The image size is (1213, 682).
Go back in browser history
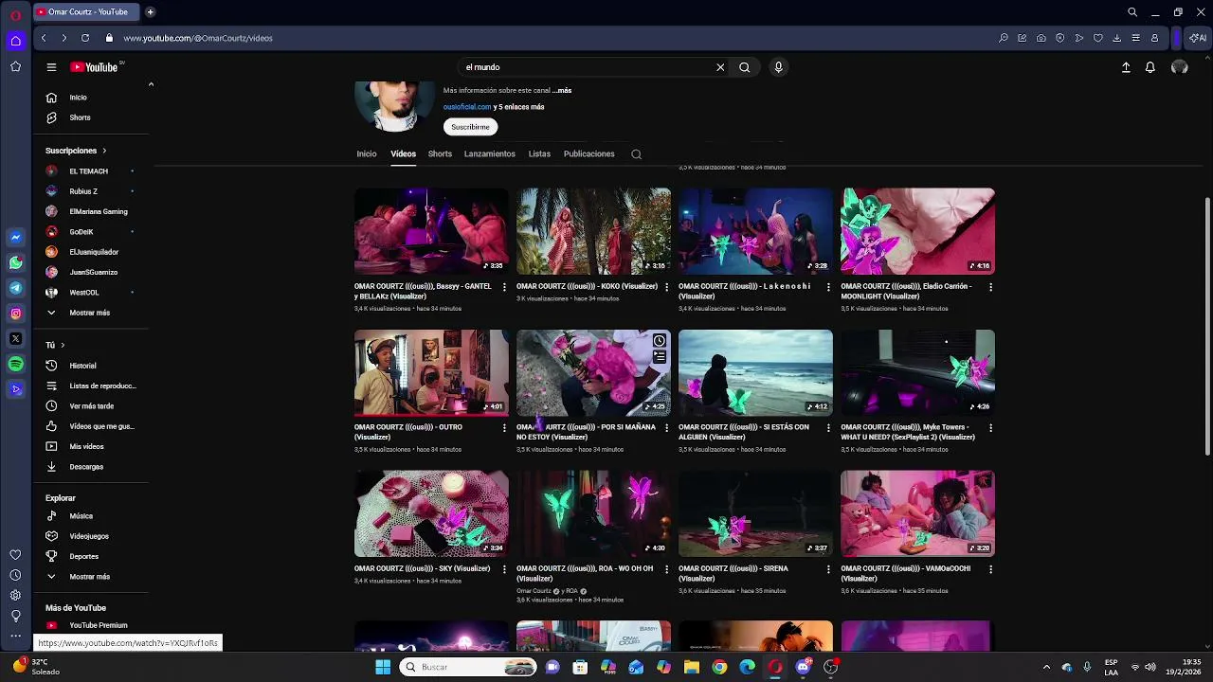(x=44, y=38)
